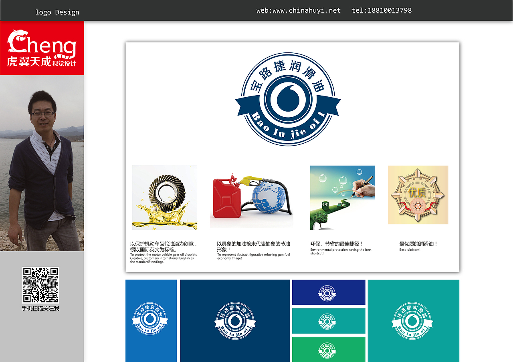
Task: Click the red Cheng tiger-wing logo
Action: pos(42,48)
